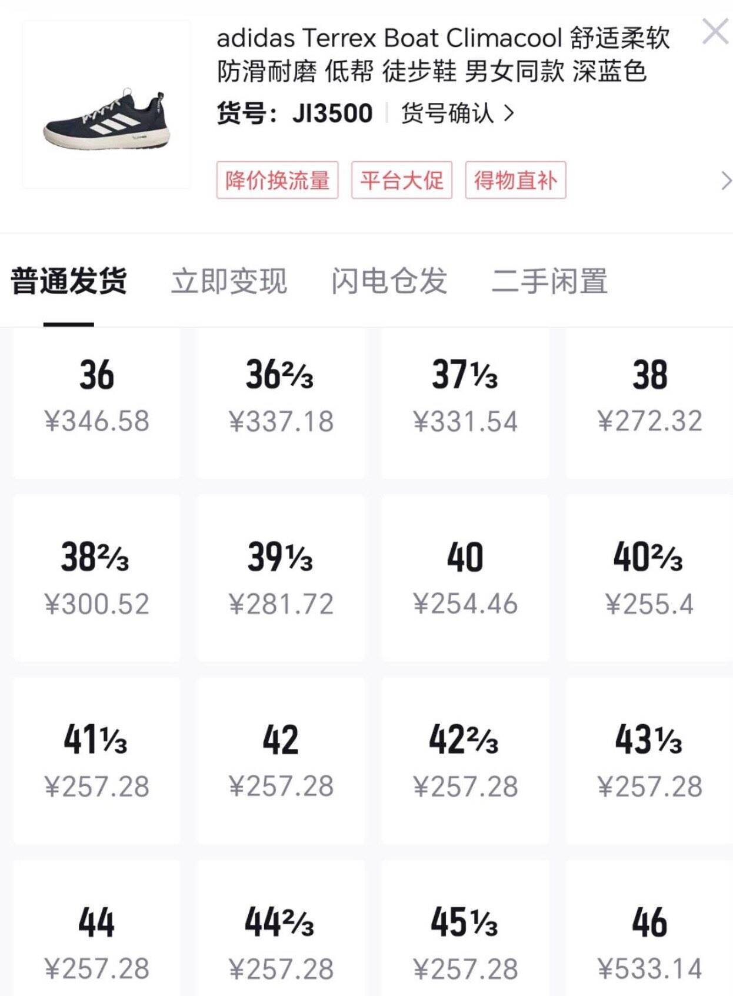Switch to 闪电仓发 tab
The image size is (733, 996).
tap(389, 281)
